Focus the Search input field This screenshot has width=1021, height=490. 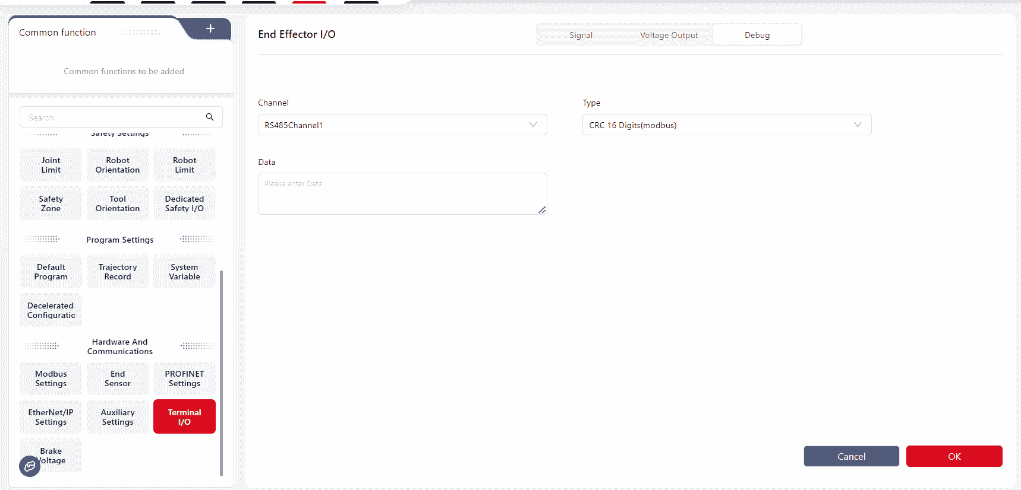coord(113,117)
